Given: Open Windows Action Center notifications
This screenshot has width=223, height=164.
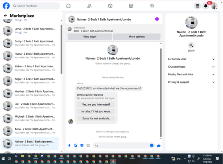Looking at the screenshot, I should (217, 159).
